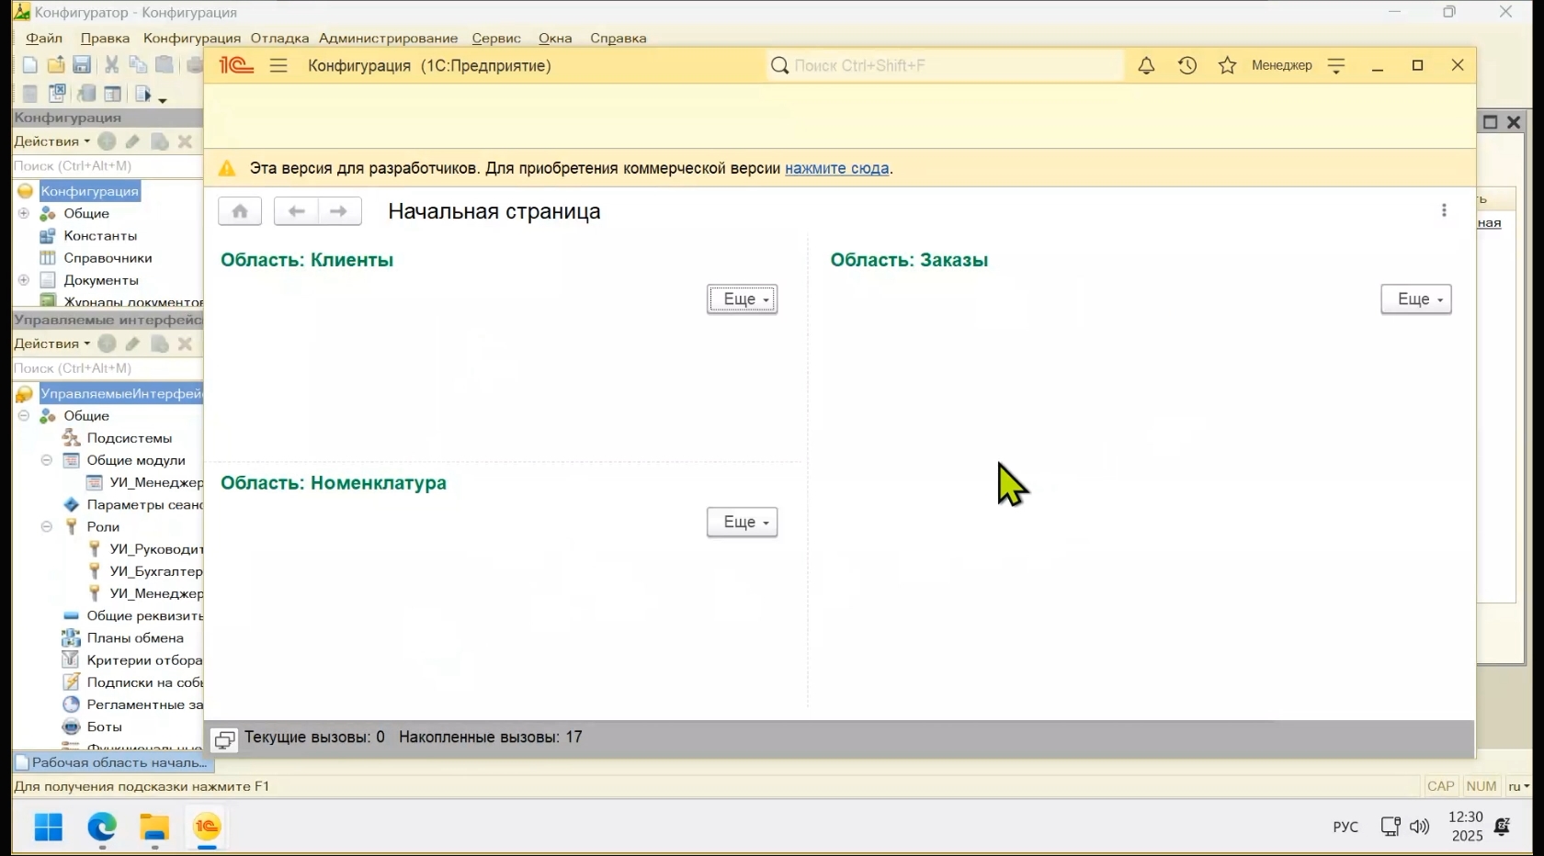Click the Open file icon in Configurator toolbar

click(56, 65)
